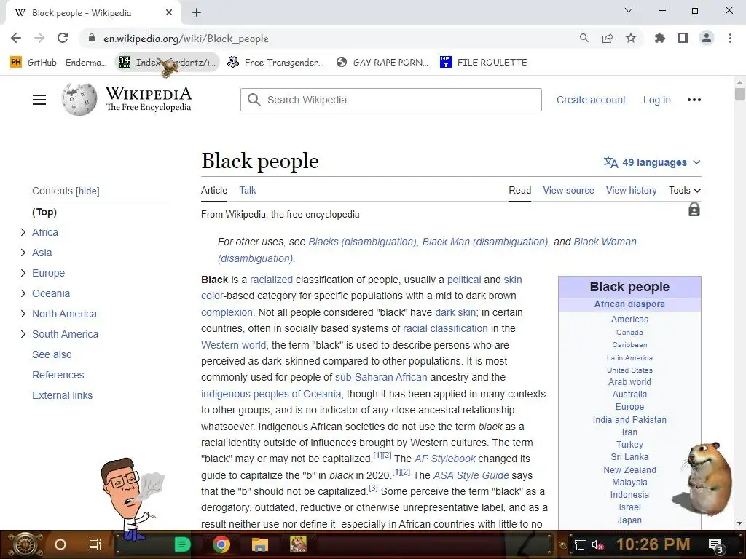Open Chrome three-dot menu

[730, 38]
